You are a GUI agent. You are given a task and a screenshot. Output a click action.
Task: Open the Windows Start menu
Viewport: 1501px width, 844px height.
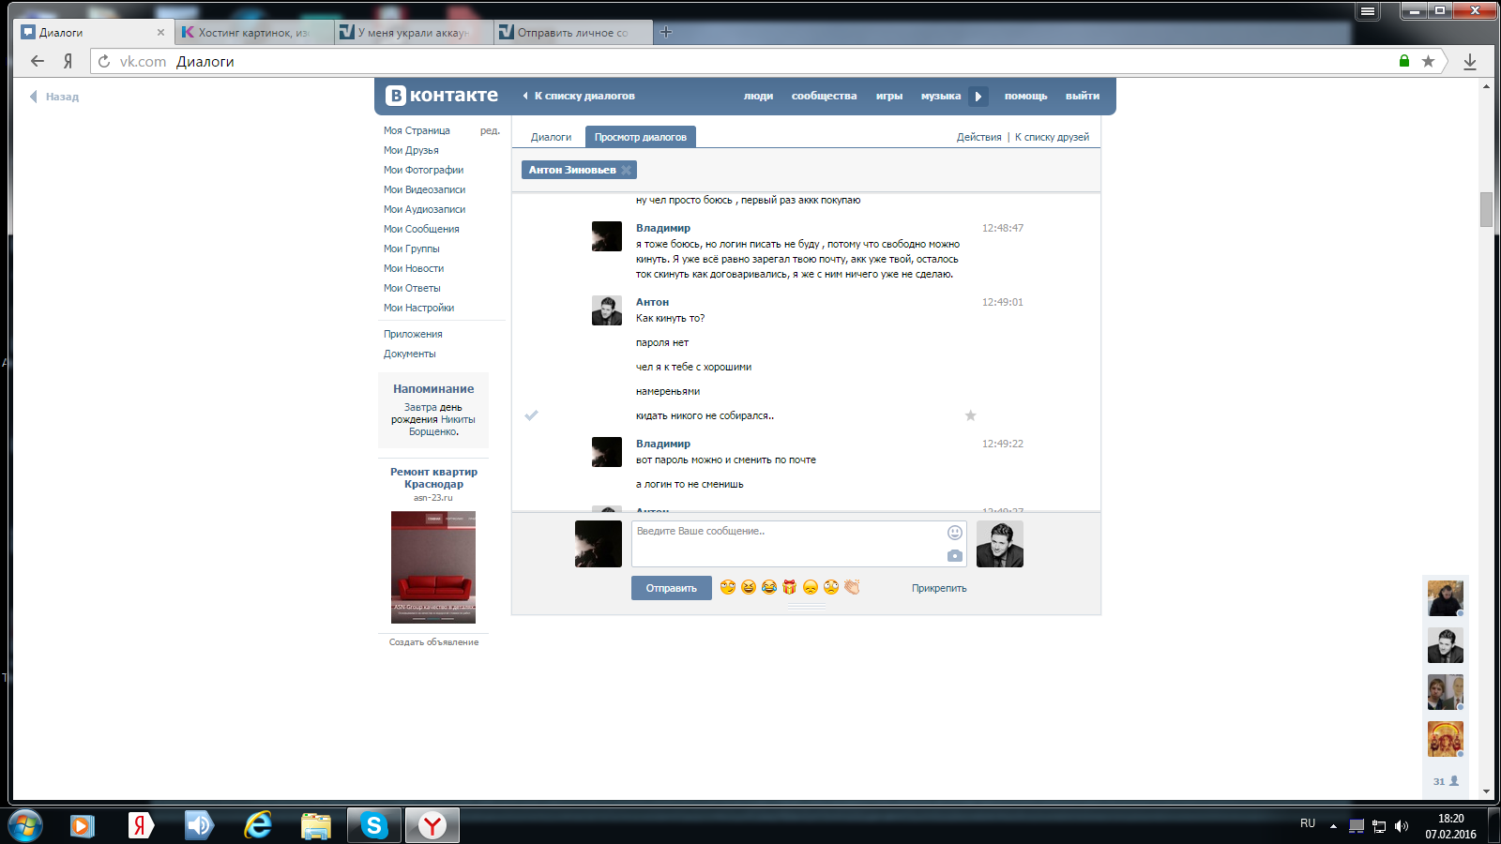[25, 825]
